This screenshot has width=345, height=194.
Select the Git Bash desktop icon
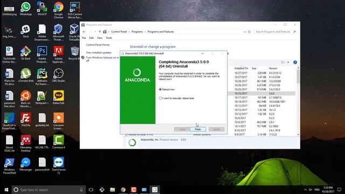[26, 53]
